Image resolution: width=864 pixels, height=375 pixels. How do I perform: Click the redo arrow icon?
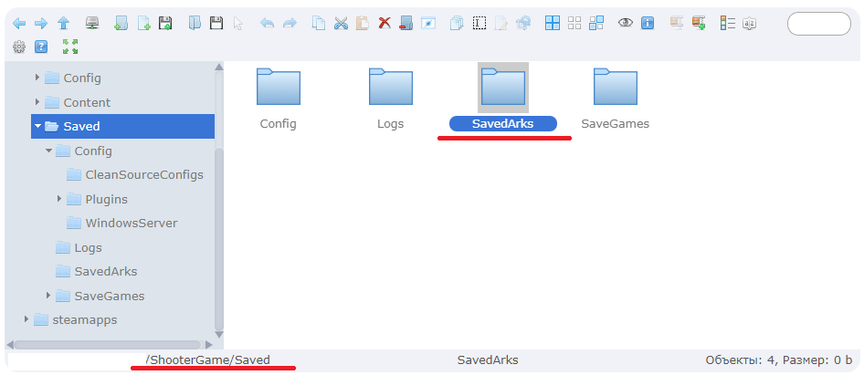click(x=290, y=23)
